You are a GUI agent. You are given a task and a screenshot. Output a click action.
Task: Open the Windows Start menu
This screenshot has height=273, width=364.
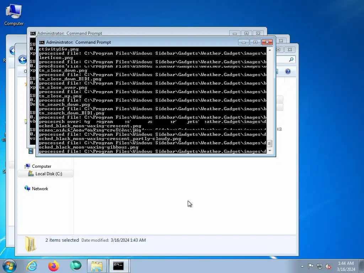click(x=10, y=266)
